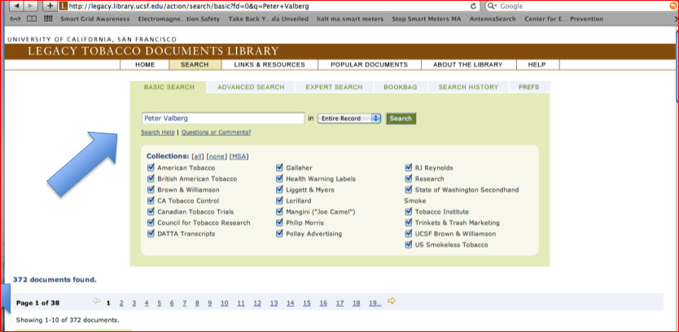Select all collections link
Viewport: 679px width, 332px height.
[198, 156]
